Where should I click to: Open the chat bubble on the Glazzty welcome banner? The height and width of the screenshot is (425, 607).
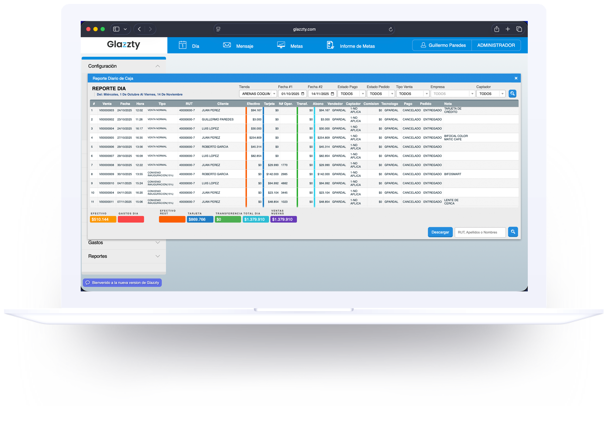coord(88,282)
